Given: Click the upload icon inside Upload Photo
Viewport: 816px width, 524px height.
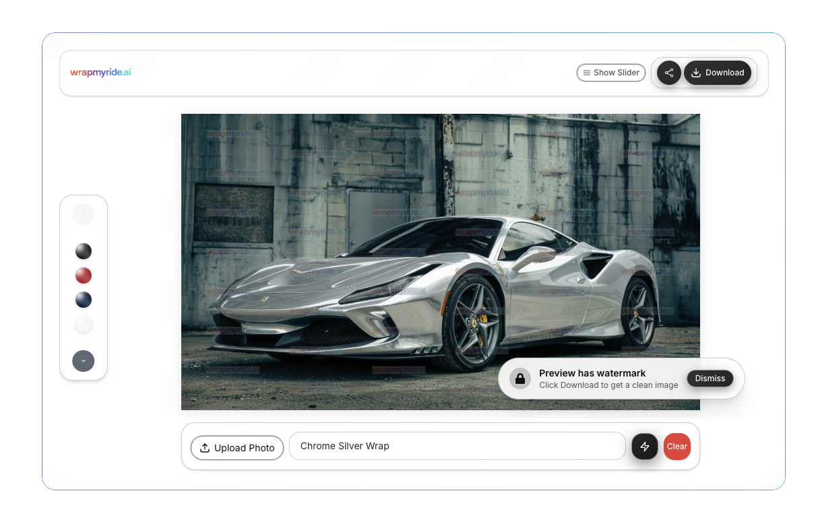Looking at the screenshot, I should pos(204,447).
